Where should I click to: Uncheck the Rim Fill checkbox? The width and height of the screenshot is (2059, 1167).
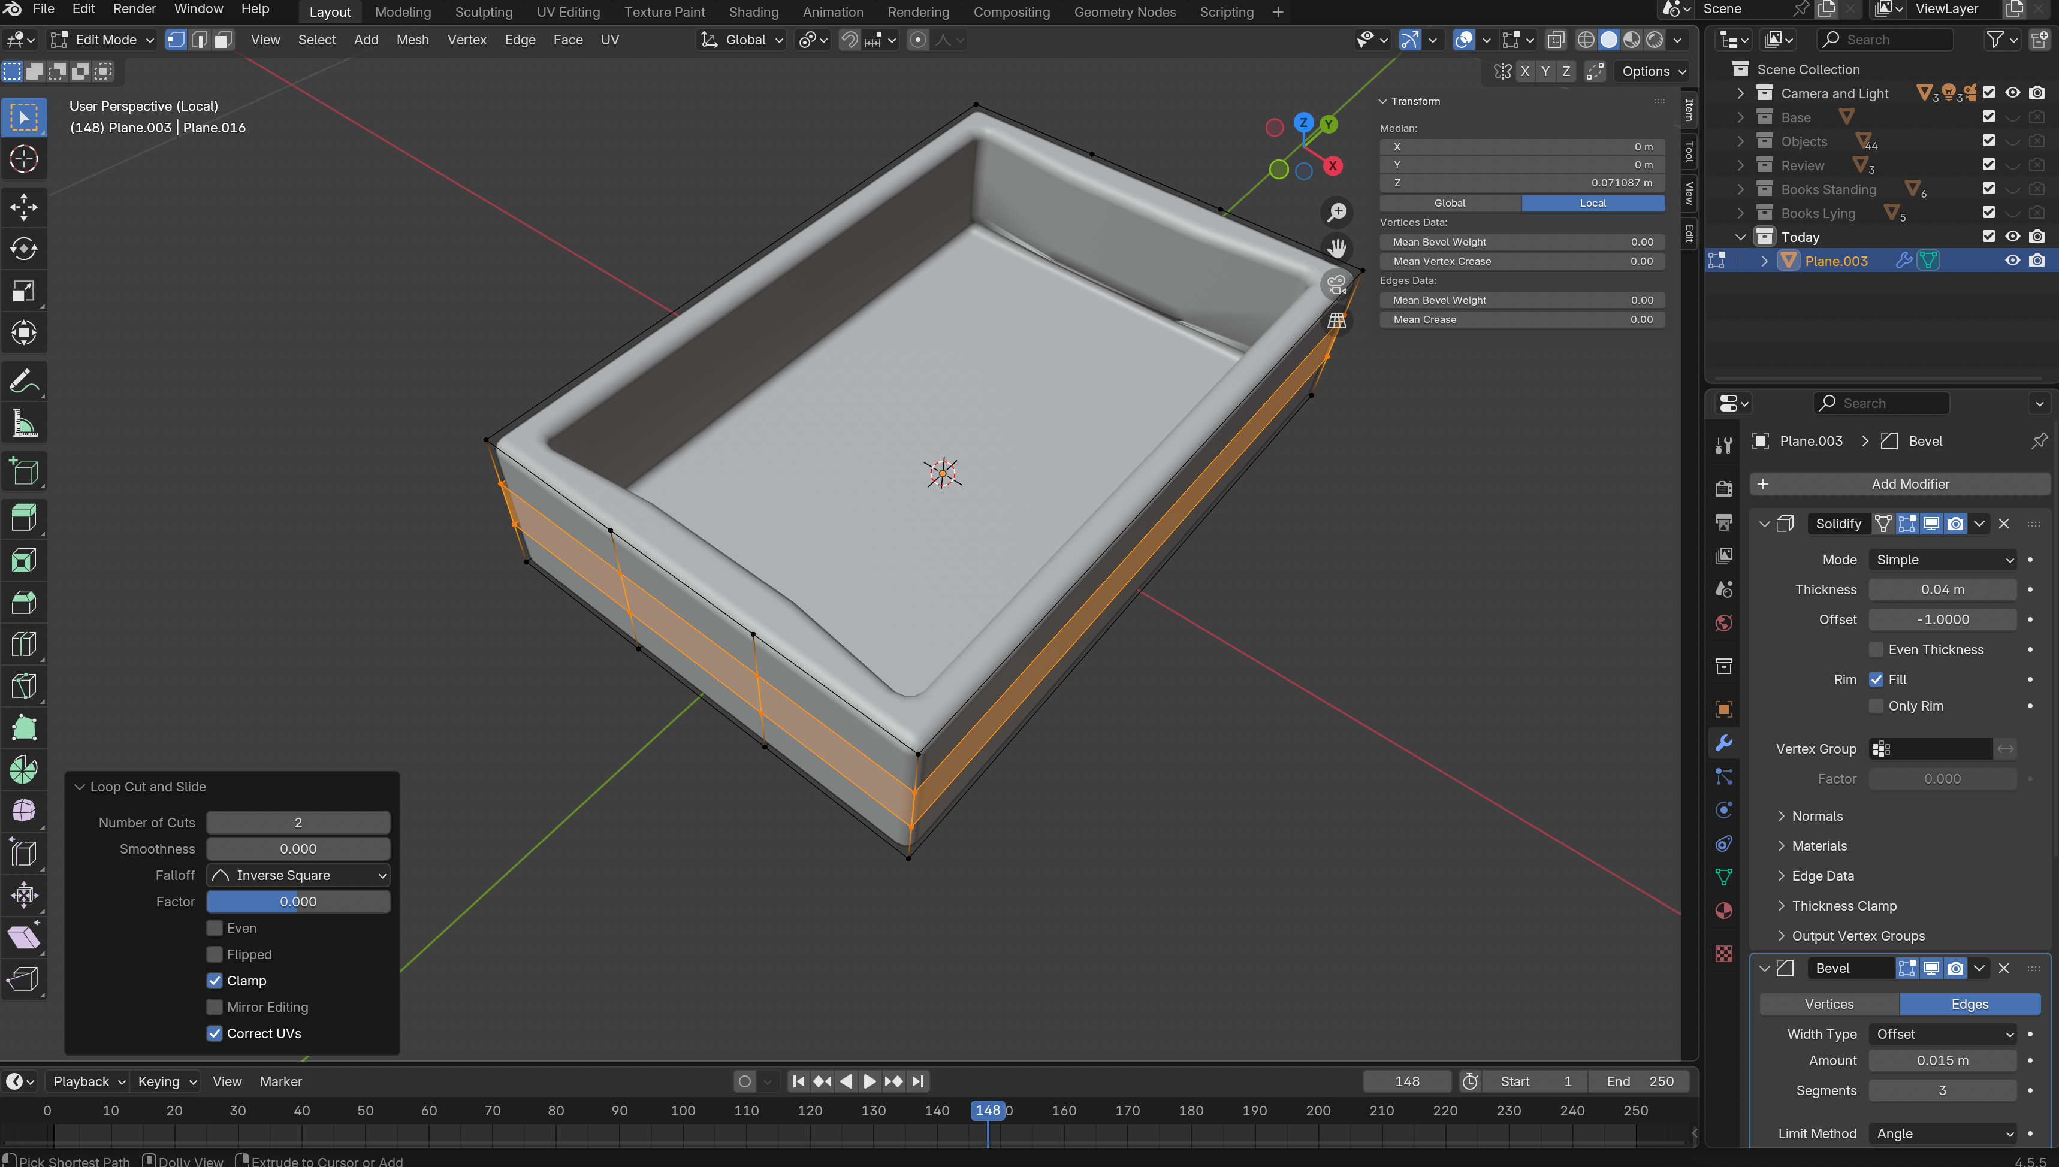click(x=1876, y=680)
